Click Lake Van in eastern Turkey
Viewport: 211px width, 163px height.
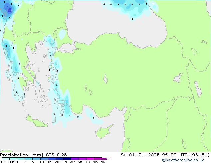tap(178, 78)
